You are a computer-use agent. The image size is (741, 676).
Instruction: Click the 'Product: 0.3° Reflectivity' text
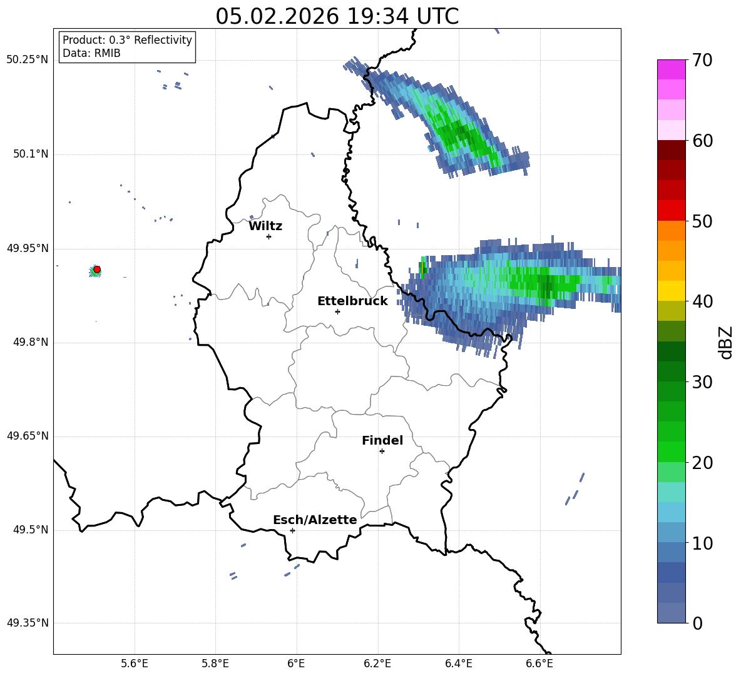[x=127, y=40]
